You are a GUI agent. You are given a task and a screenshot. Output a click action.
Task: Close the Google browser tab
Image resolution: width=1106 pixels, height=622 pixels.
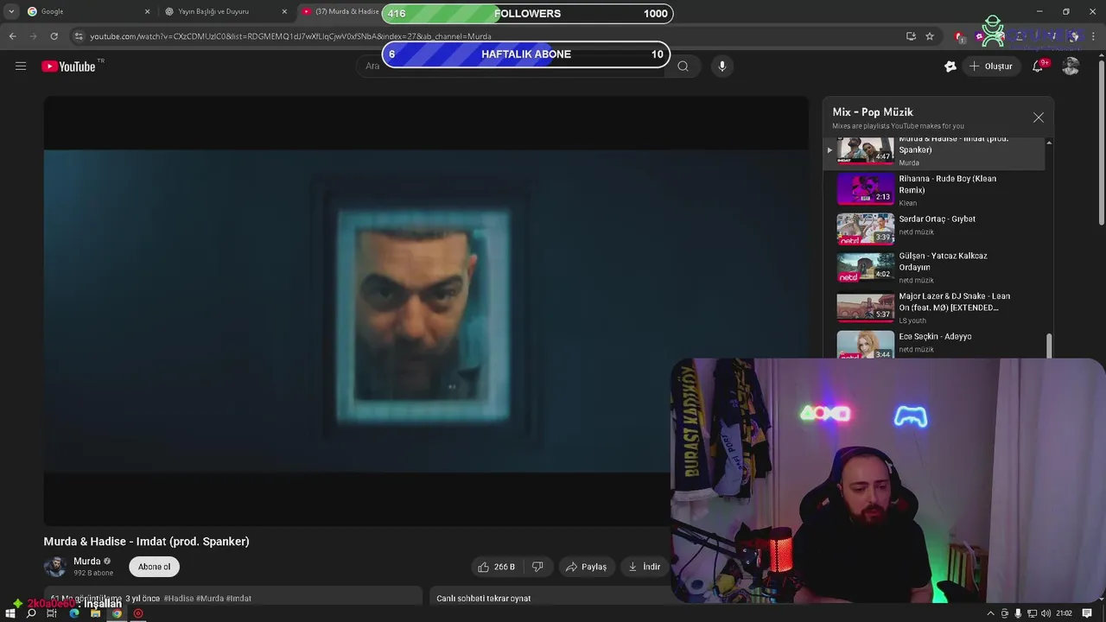[147, 11]
